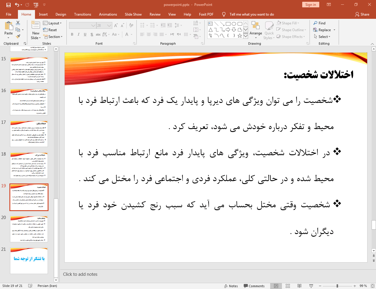376x289 pixels.
Task: Select the triangle shape in gallery
Action: point(210,30)
